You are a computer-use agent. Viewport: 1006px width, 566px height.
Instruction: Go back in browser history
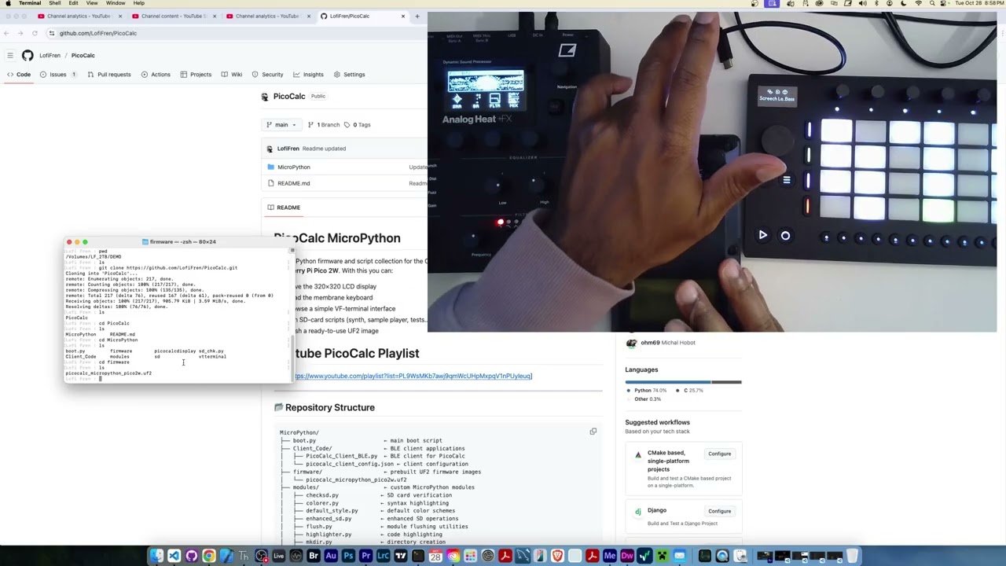tap(6, 33)
